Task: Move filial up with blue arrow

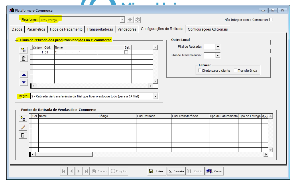Action: click(24, 75)
